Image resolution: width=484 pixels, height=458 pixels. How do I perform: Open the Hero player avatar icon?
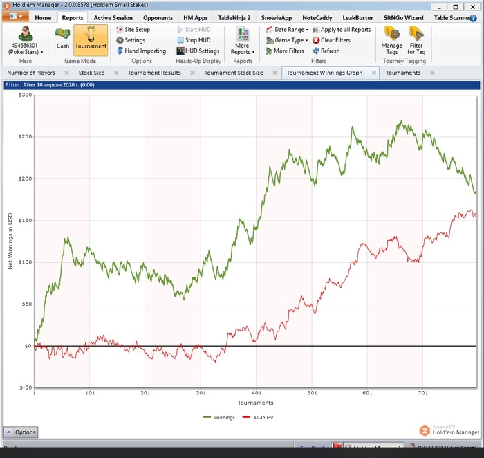click(26, 34)
